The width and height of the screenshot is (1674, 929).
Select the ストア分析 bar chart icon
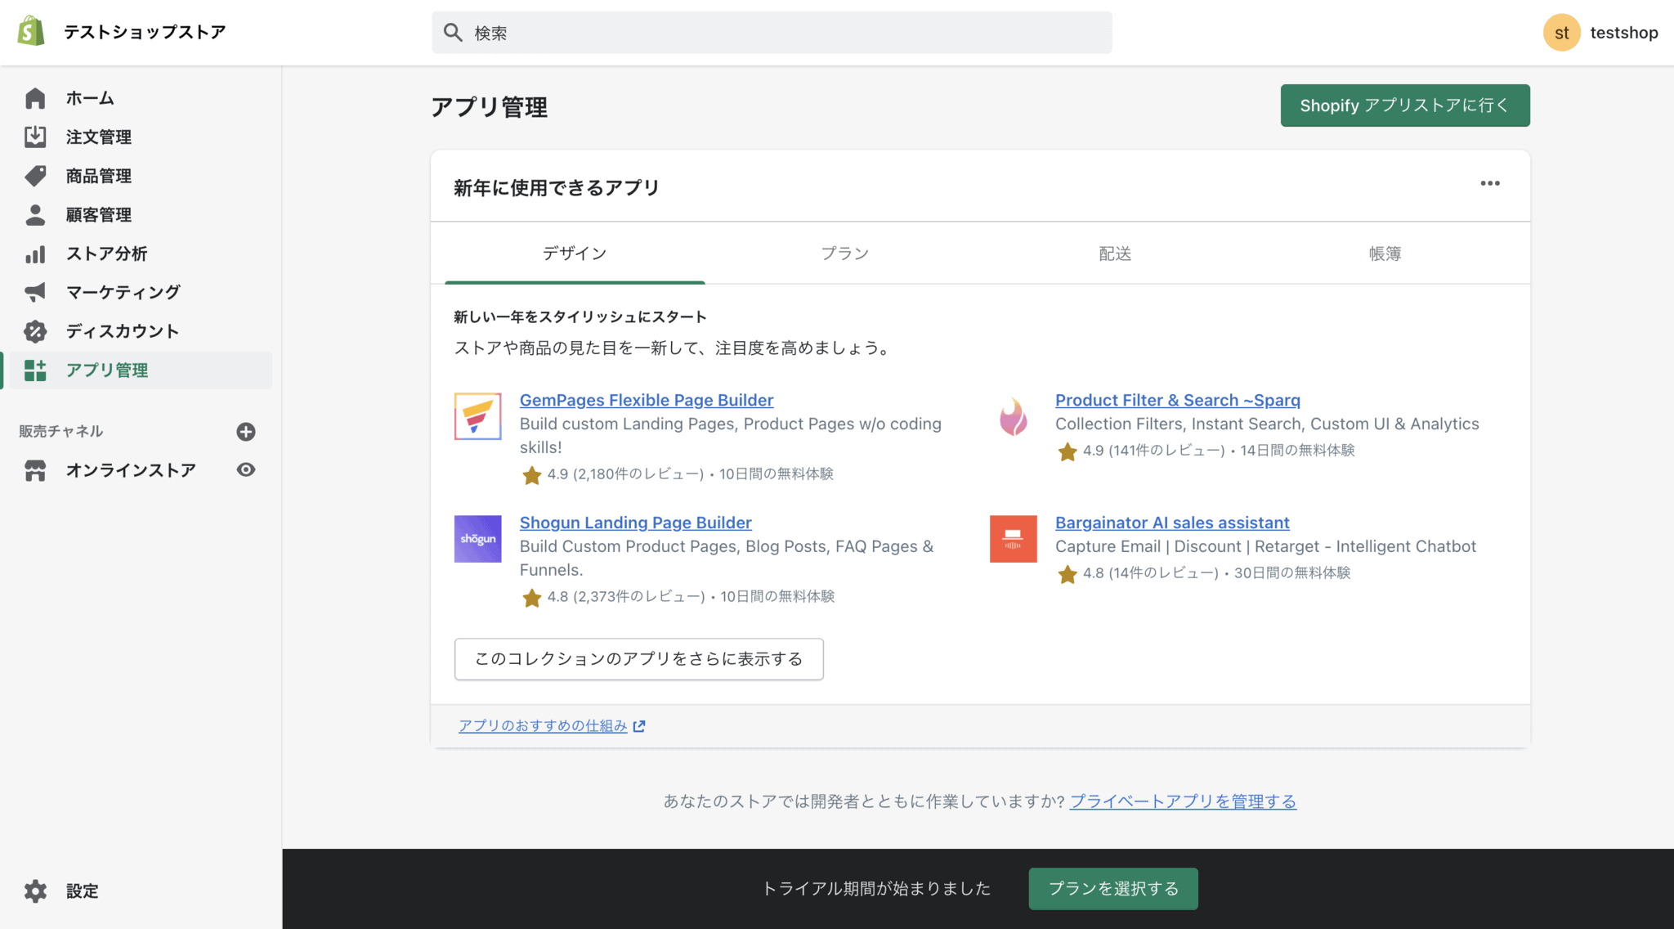point(35,254)
